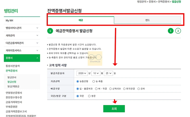
Task: Click the 고객 입력 사항 heading
Action: point(58,65)
